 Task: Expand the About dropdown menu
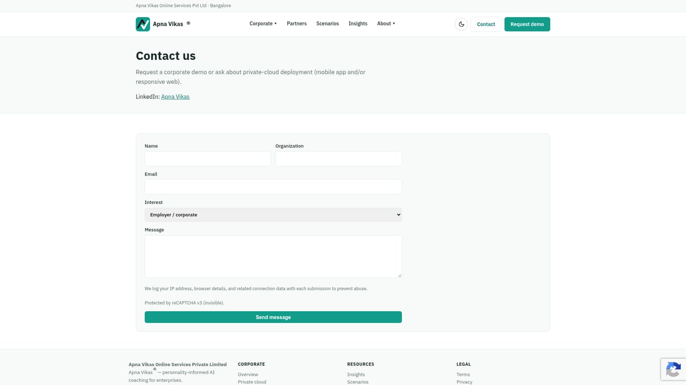pyautogui.click(x=386, y=24)
